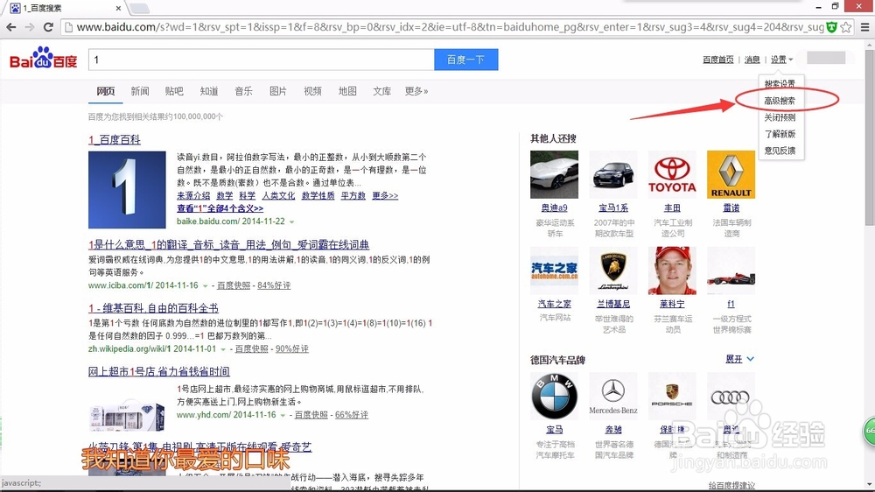Open the 百度首页 link
This screenshot has width=875, height=492.
coord(718,60)
